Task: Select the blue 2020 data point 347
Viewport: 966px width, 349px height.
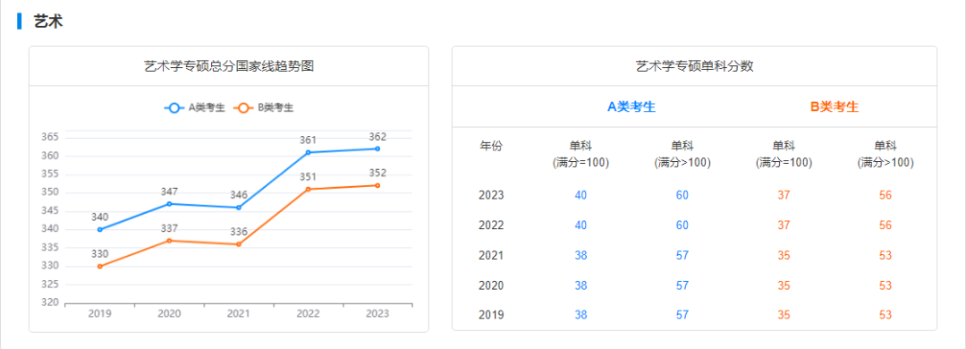Action: click(x=169, y=203)
